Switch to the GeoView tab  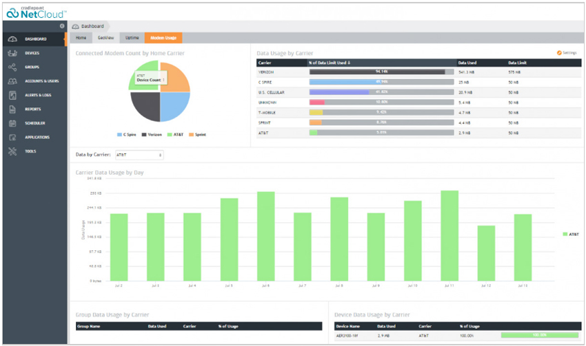pos(105,38)
